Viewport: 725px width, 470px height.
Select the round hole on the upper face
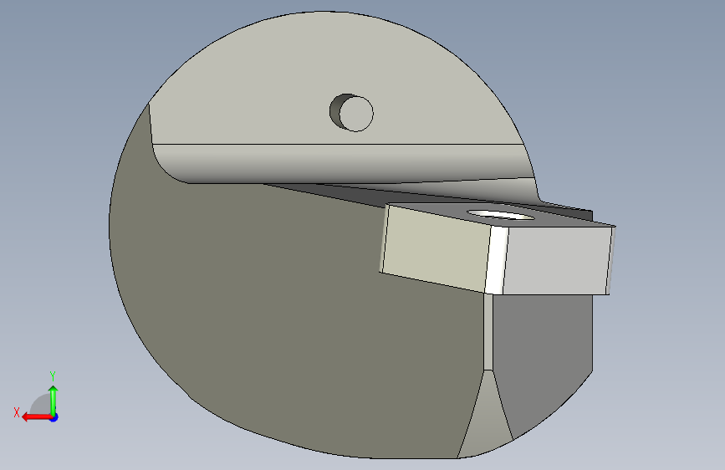[351, 113]
